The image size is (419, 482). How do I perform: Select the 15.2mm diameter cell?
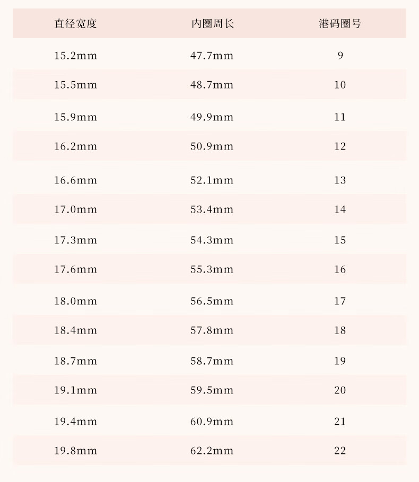pyautogui.click(x=76, y=55)
